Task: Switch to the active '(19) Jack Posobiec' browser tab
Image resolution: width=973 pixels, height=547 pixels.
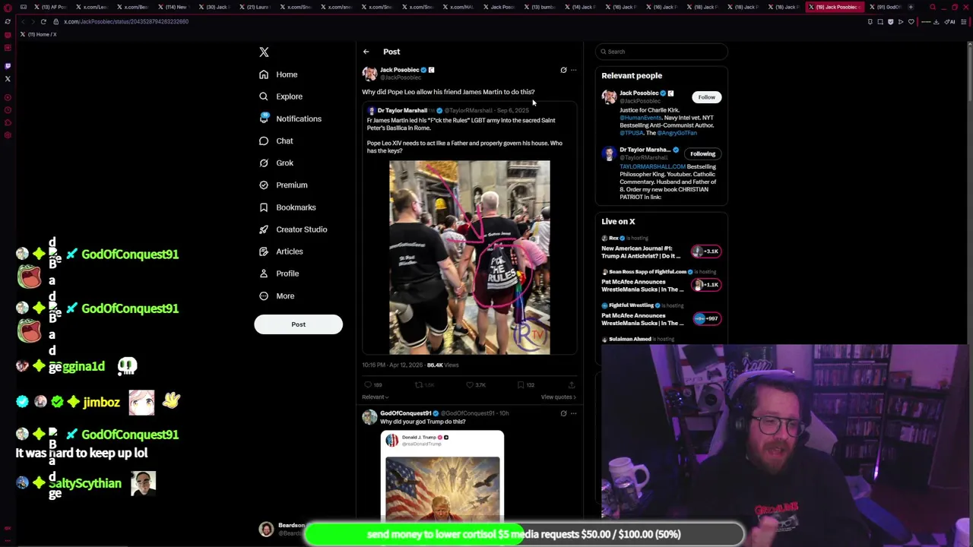Action: point(834,7)
